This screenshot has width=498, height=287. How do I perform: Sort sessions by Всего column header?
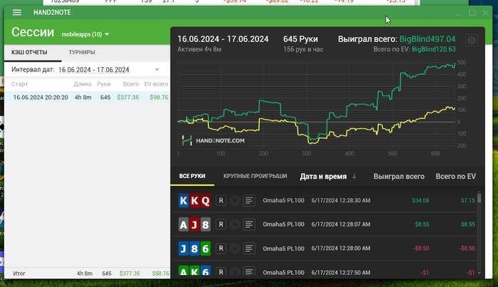point(130,84)
